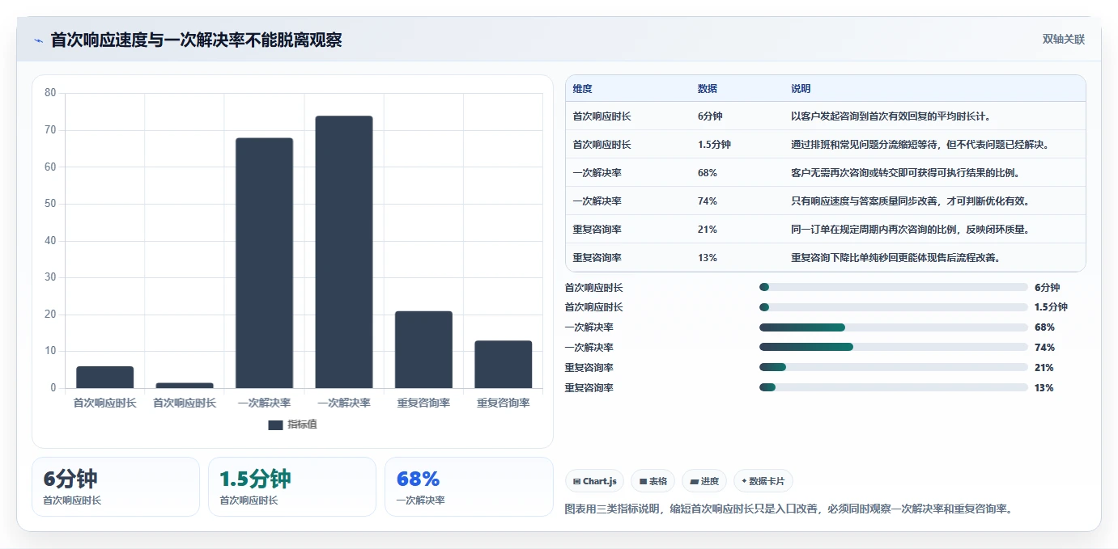Click the Chart.js tag chip
This screenshot has height=549, width=1118.
coord(594,481)
